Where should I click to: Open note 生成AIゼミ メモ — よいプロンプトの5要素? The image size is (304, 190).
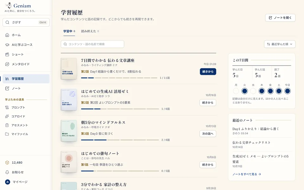click(260, 159)
